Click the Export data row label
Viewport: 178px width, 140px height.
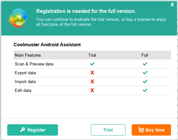pos(25,73)
